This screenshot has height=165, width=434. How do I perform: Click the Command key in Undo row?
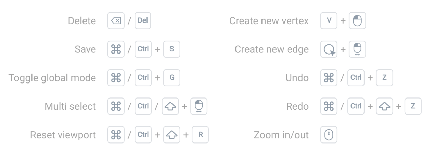[x=329, y=78]
